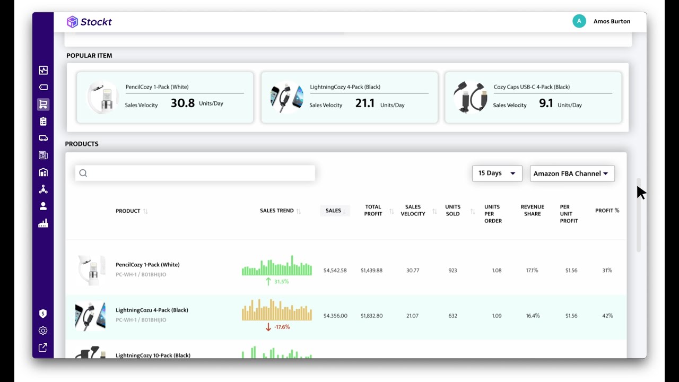The height and width of the screenshot is (382, 679).
Task: Sort by Sales Velocity column arrows
Action: click(434, 211)
